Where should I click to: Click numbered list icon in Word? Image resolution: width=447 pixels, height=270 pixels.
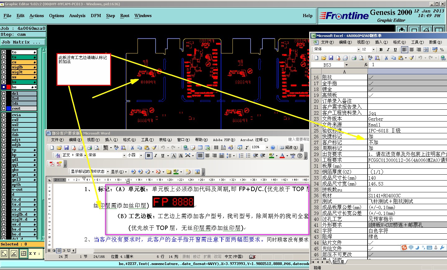(241, 156)
